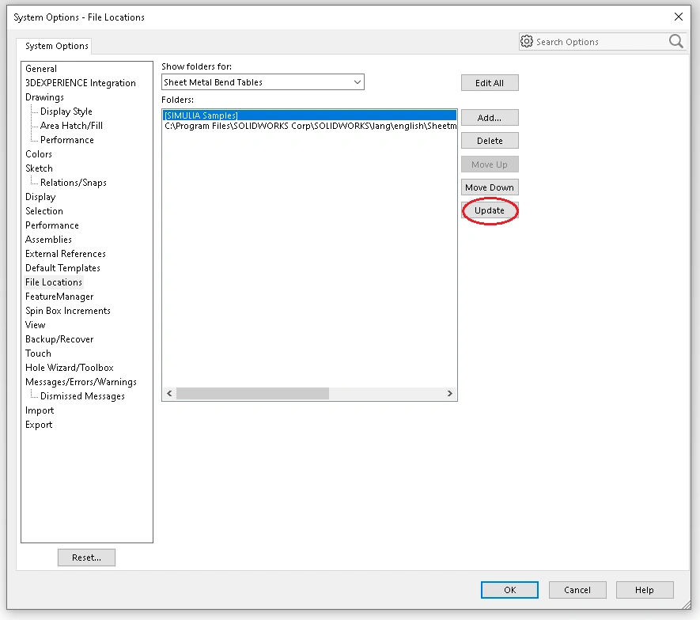Open 3DEXPERIENCE Integration options
This screenshot has height=620, width=700.
[x=81, y=83]
